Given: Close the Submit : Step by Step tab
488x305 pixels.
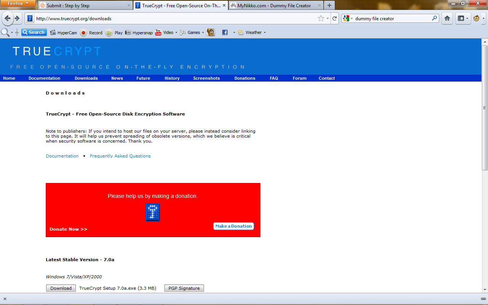Looking at the screenshot, I should [129, 6].
